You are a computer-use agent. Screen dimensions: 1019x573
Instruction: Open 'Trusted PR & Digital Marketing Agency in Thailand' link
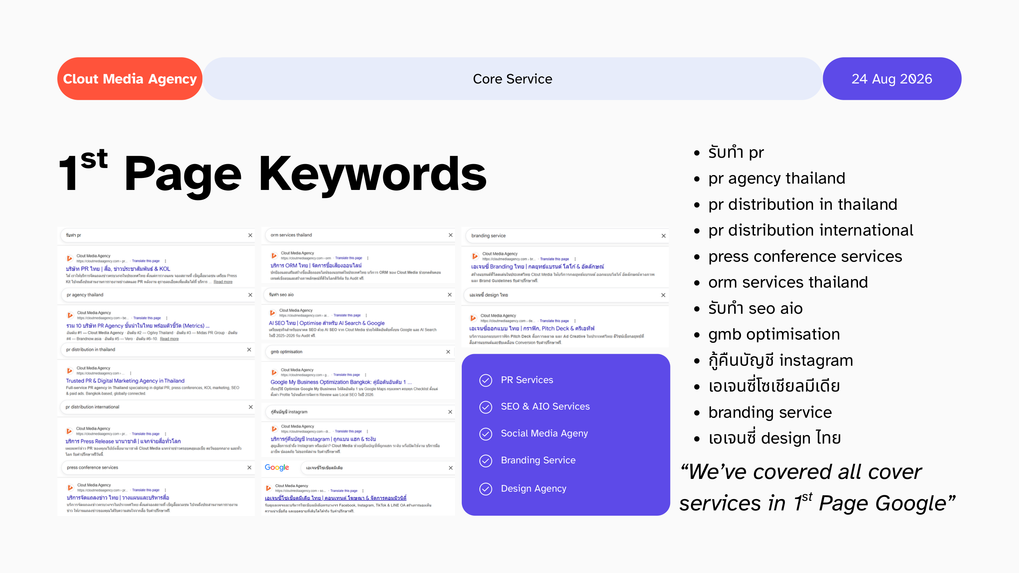125,381
